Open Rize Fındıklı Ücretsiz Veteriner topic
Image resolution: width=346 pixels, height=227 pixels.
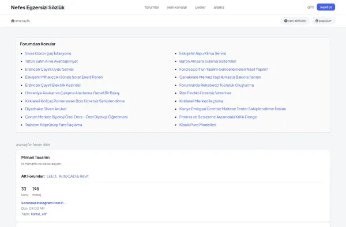(205, 93)
